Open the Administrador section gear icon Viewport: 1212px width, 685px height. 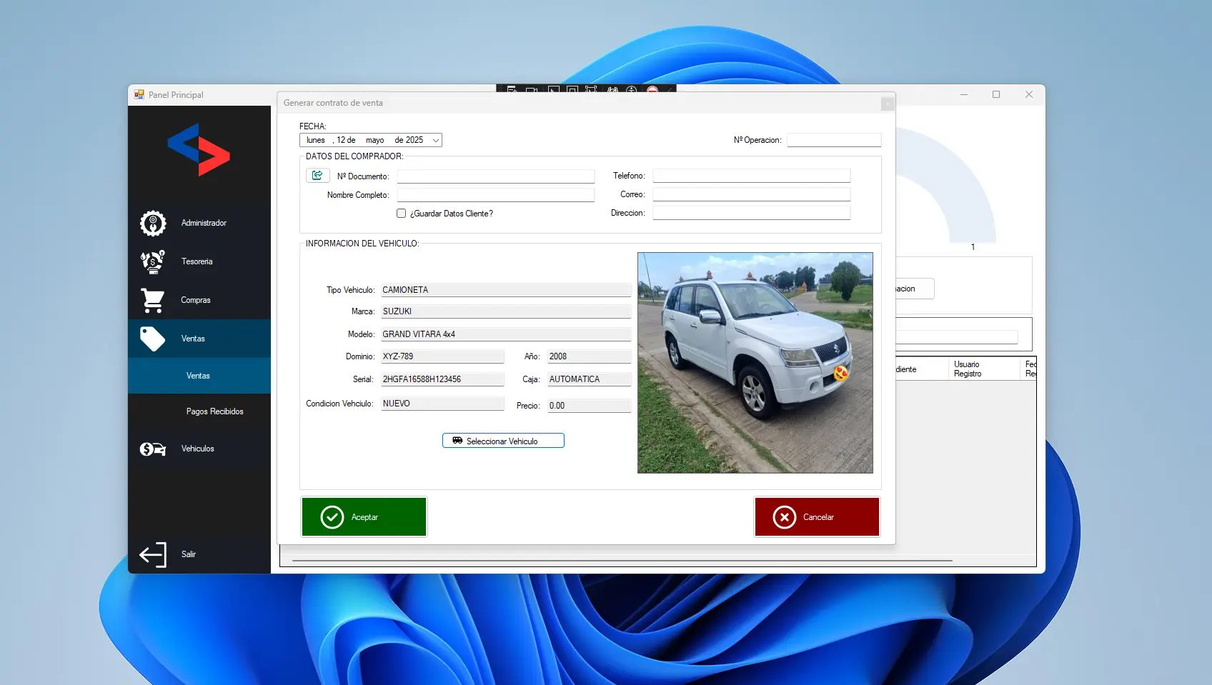pyautogui.click(x=153, y=224)
